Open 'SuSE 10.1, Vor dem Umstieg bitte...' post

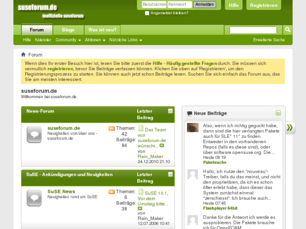click(153, 199)
